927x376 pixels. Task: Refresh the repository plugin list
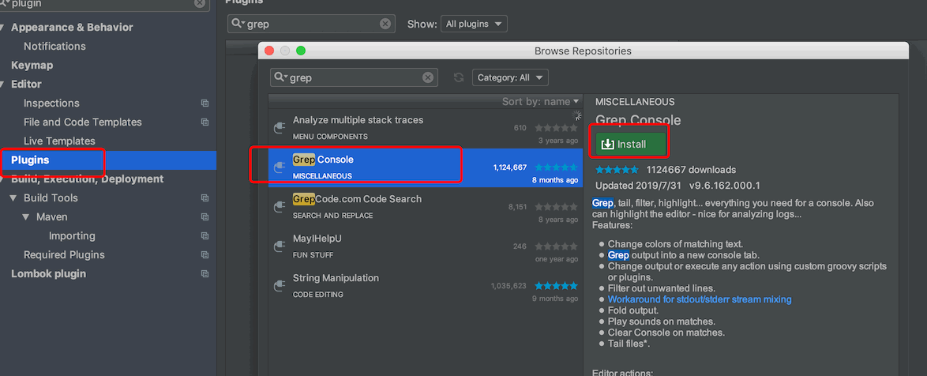(458, 77)
